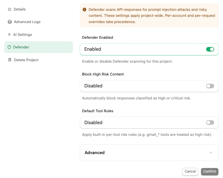The width and height of the screenshot is (223, 178).
Task: Click the warning icon in the Defender banner
Action: (84, 9)
